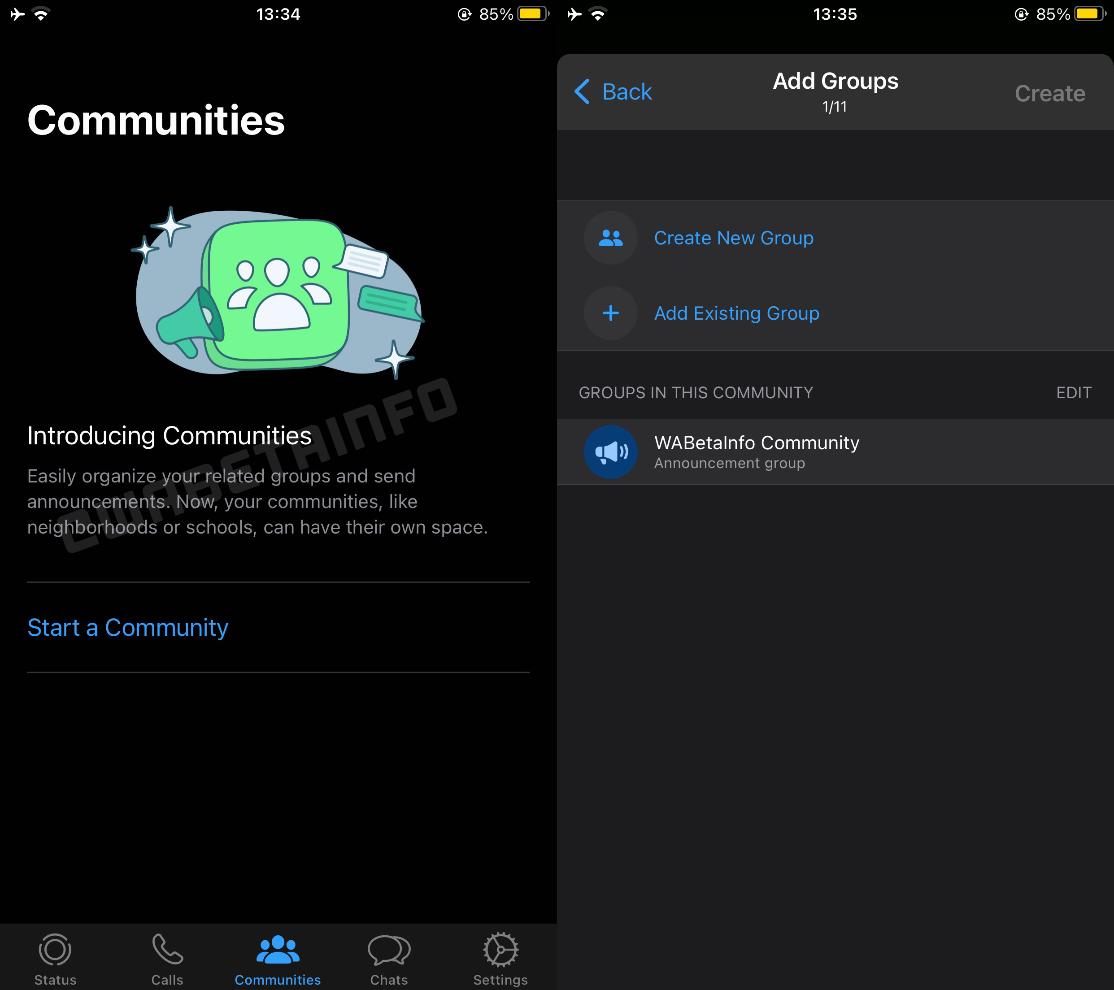Select the Communities people icon tab
The width and height of the screenshot is (1114, 990).
coord(278,950)
